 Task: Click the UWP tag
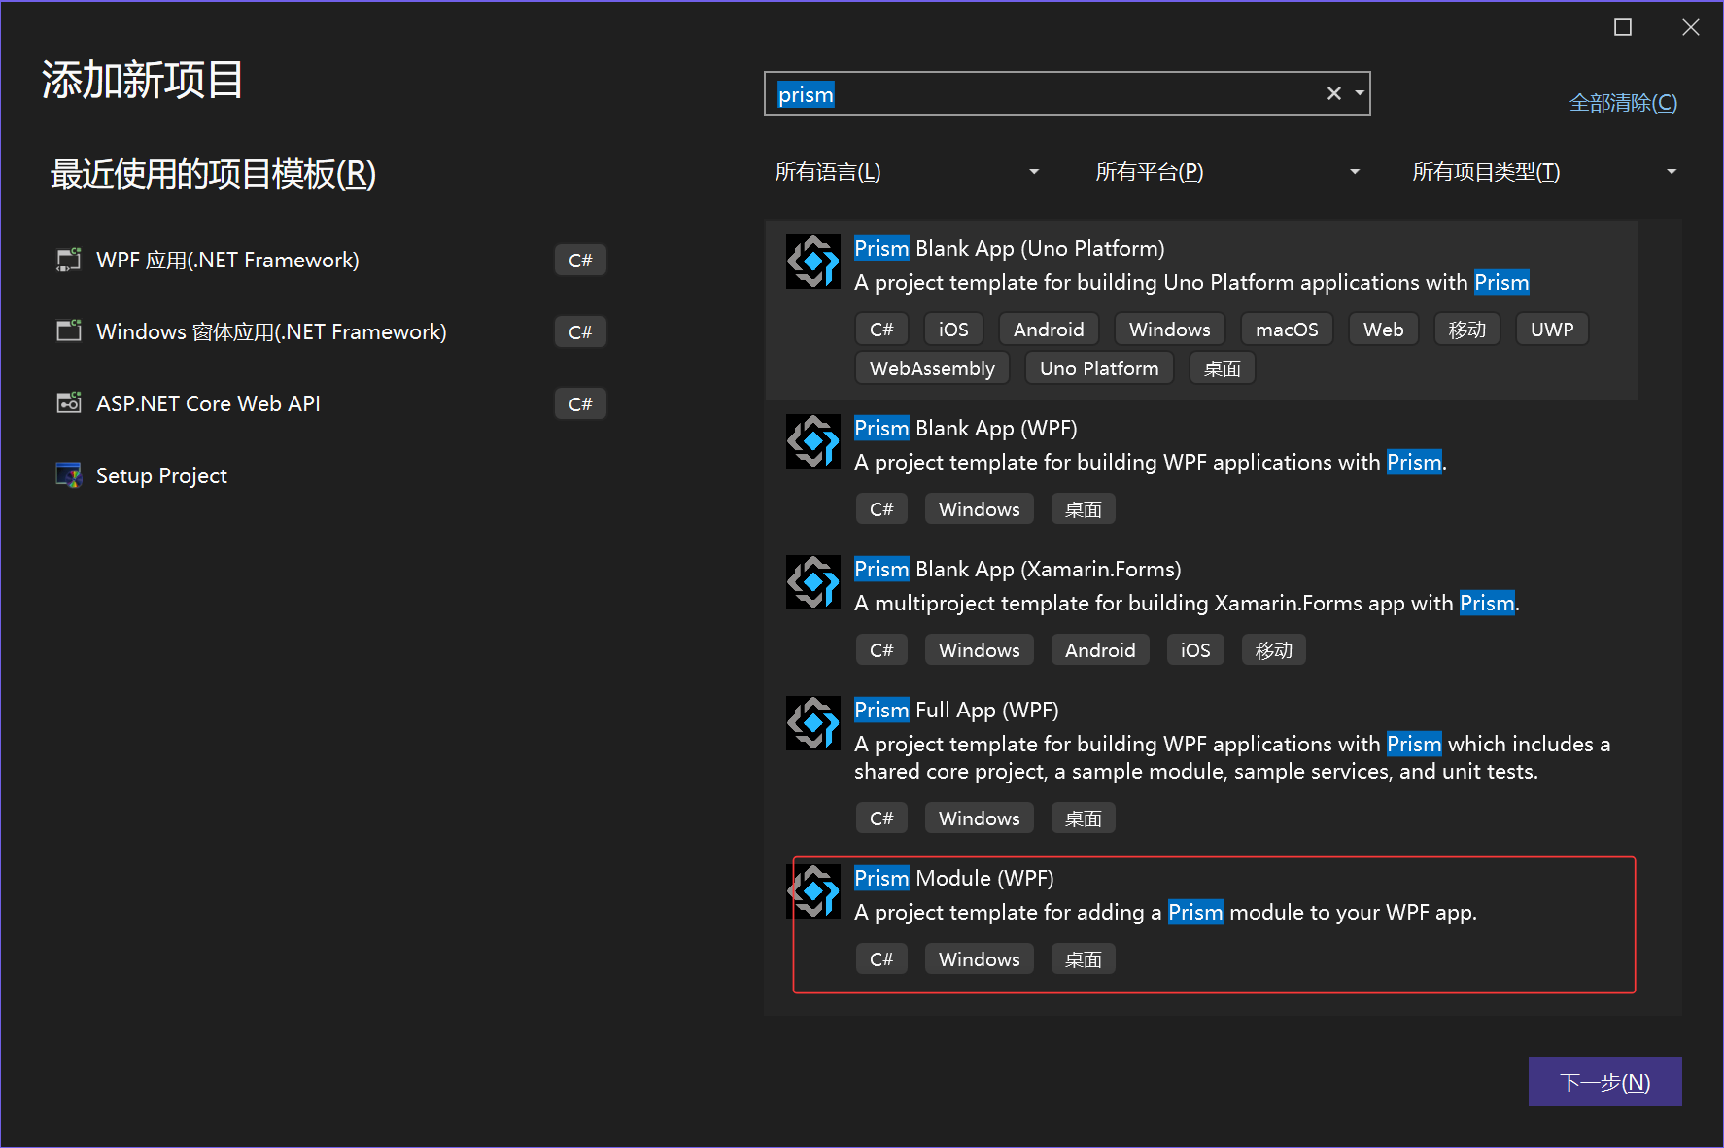pos(1552,330)
